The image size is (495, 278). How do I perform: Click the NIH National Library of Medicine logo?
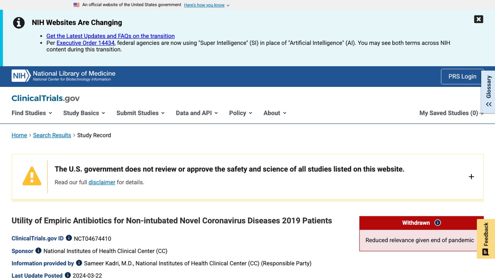click(64, 76)
